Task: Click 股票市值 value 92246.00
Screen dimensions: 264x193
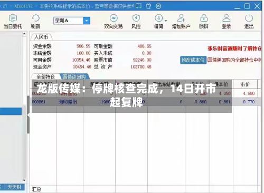Action: [142, 60]
